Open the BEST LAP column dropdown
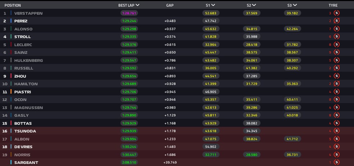 coord(137,5)
